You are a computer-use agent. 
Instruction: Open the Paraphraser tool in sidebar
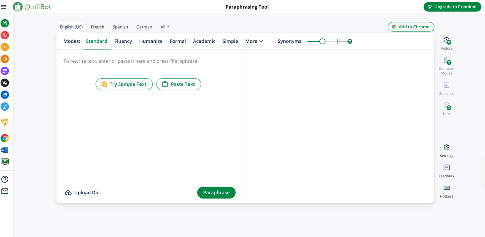(x=5, y=23)
